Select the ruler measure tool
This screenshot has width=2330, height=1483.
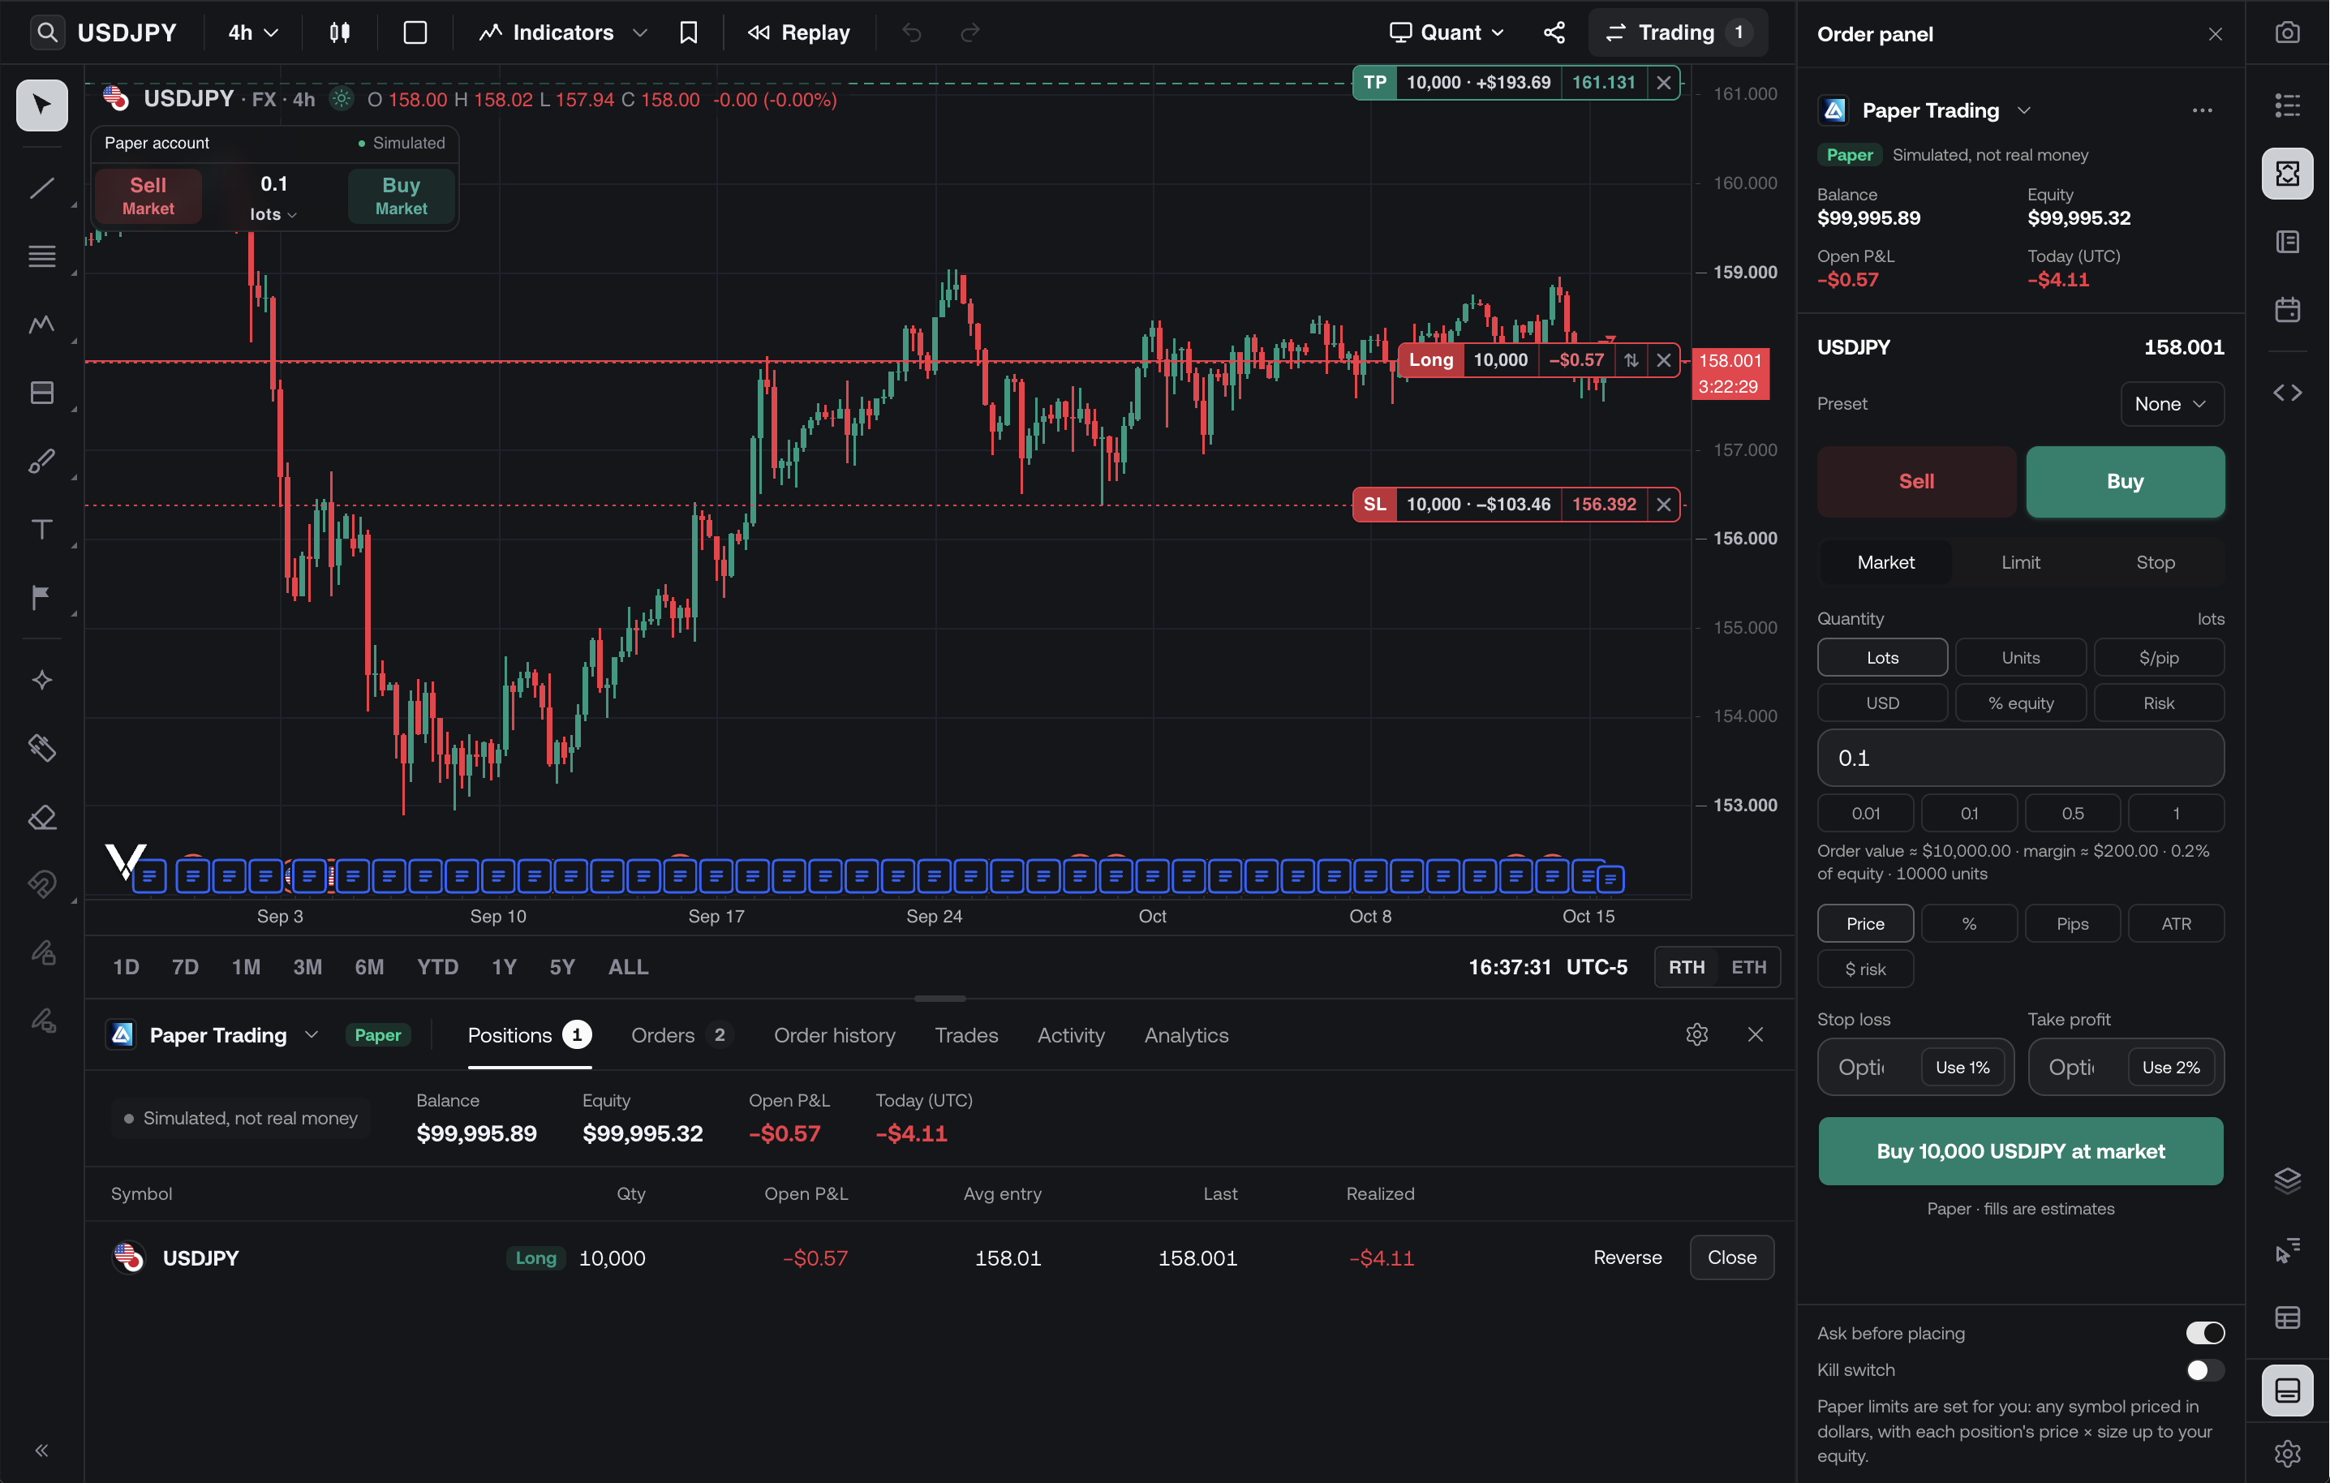click(x=41, y=748)
